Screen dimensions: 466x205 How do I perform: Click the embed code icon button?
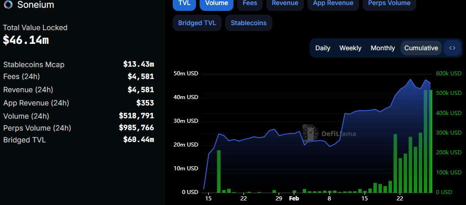452,48
